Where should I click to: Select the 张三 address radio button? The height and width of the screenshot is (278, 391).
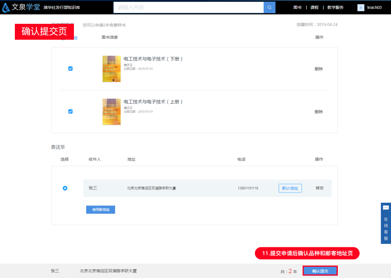[x=65, y=188]
